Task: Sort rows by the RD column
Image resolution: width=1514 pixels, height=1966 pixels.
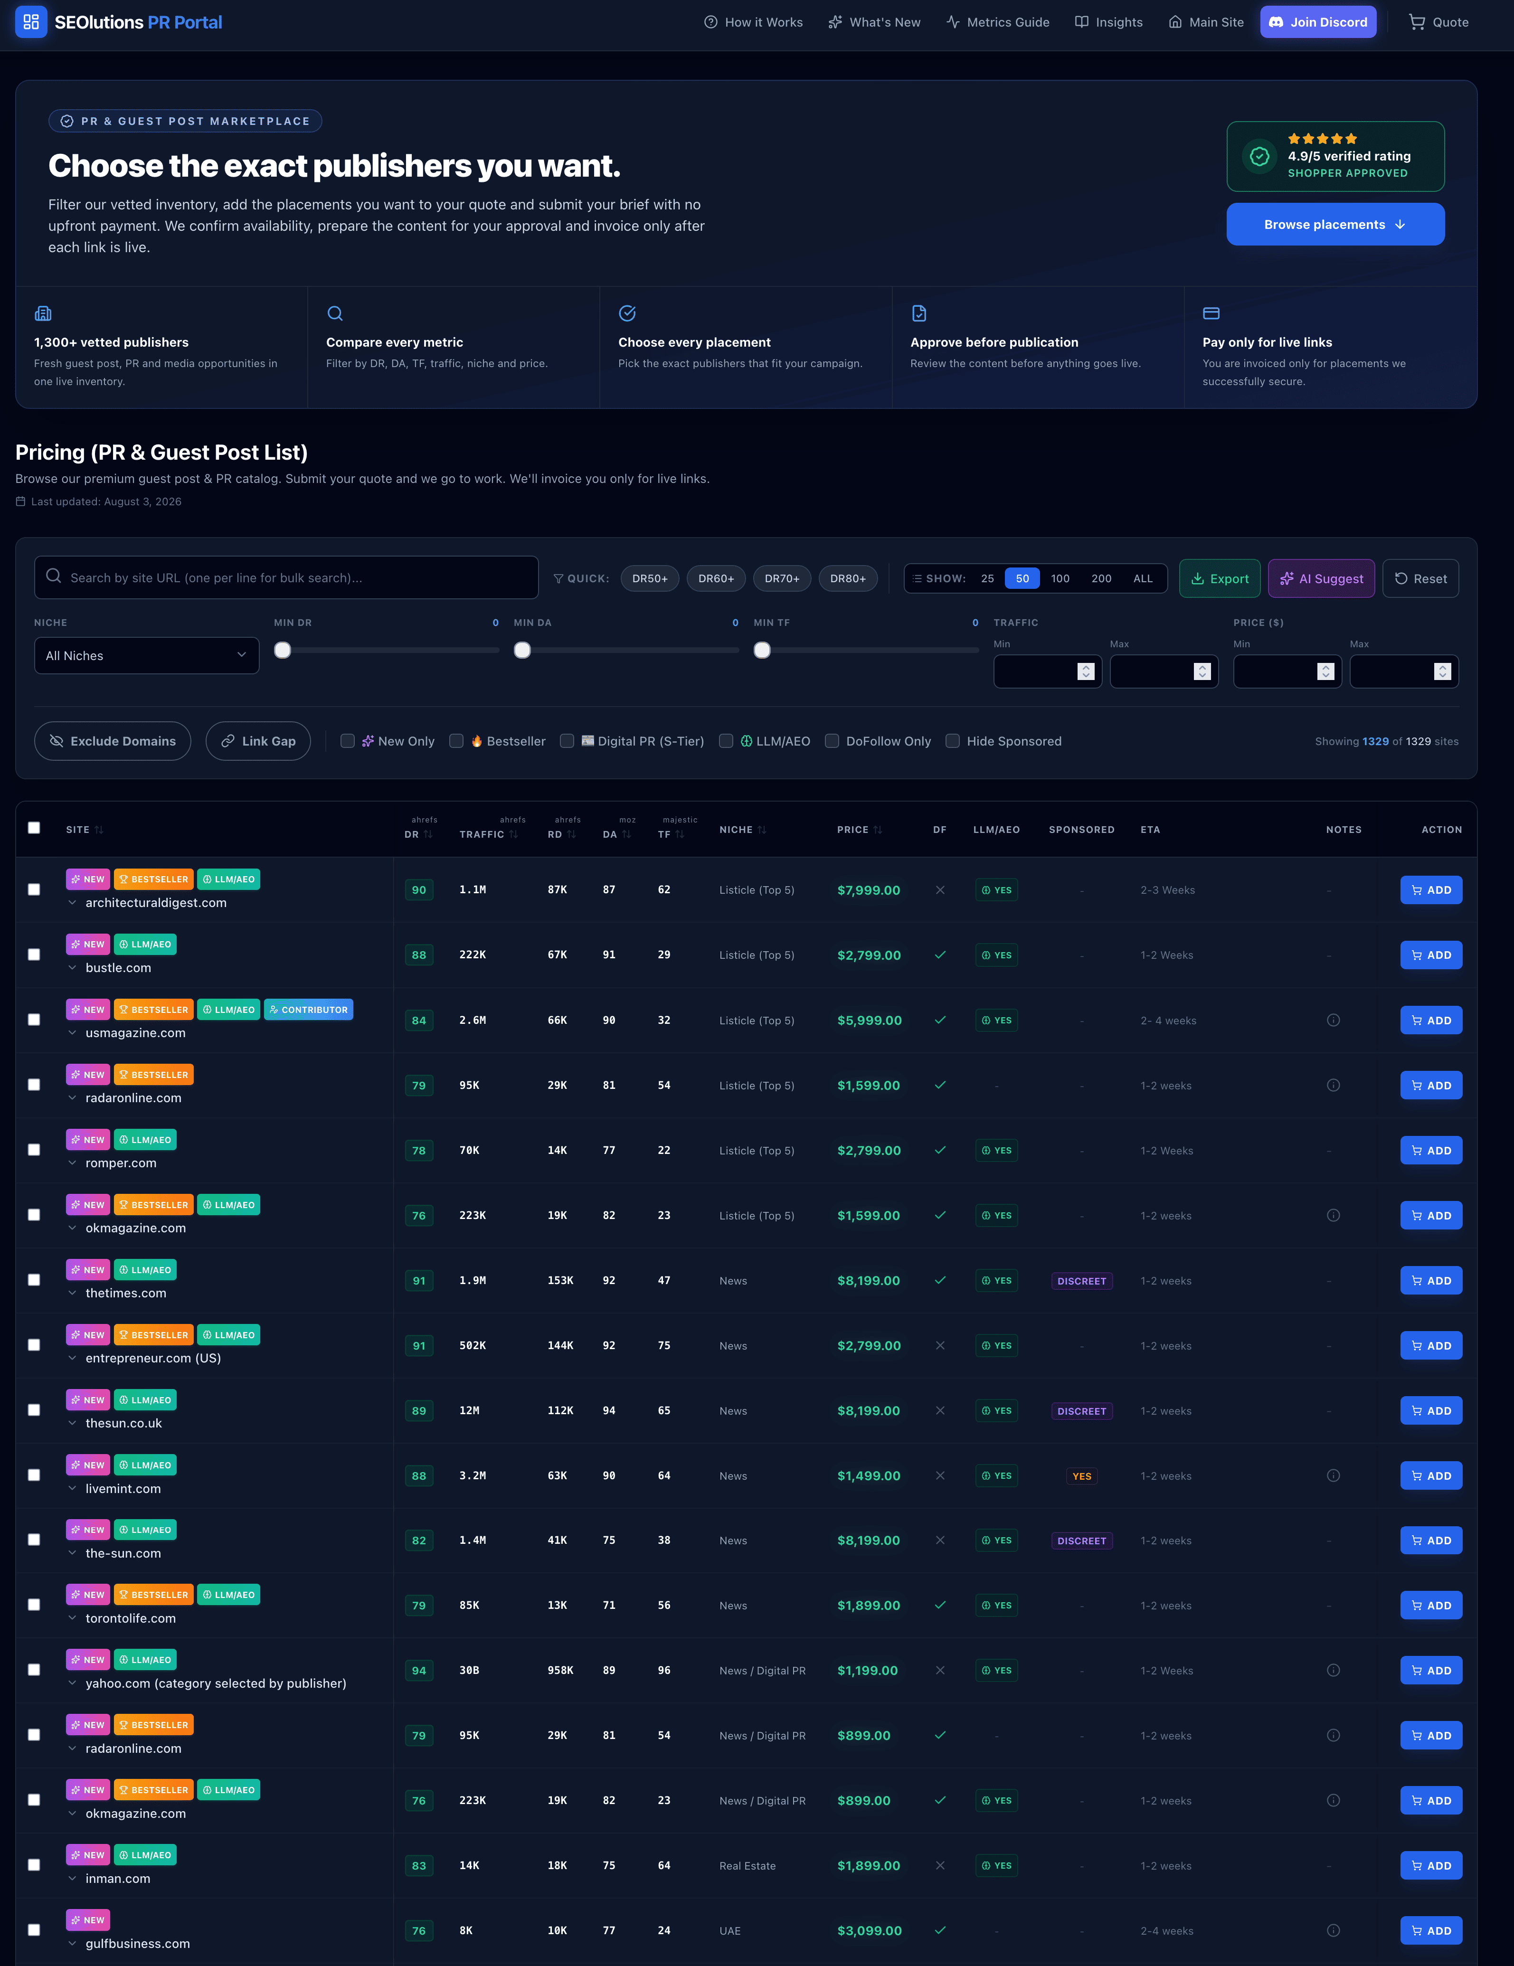Action: pyautogui.click(x=571, y=834)
